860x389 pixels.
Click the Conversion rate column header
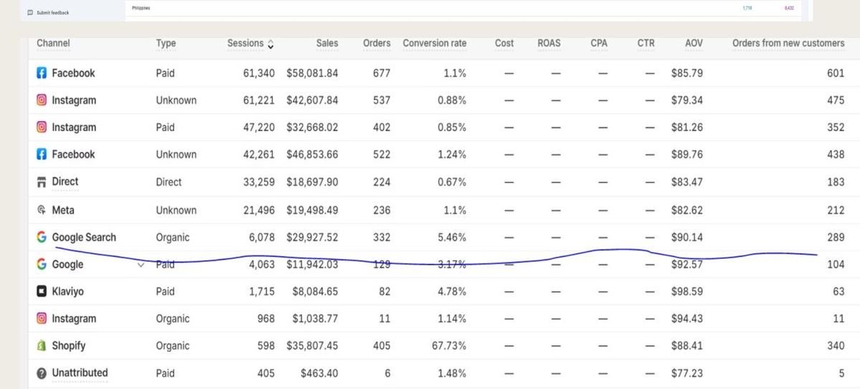point(434,44)
